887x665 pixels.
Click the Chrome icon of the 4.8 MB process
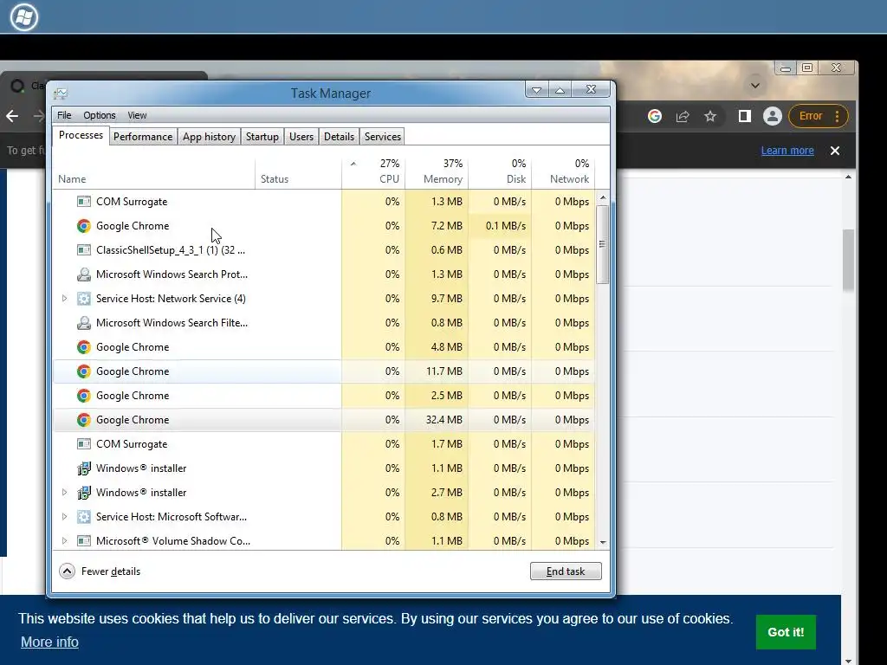click(84, 347)
